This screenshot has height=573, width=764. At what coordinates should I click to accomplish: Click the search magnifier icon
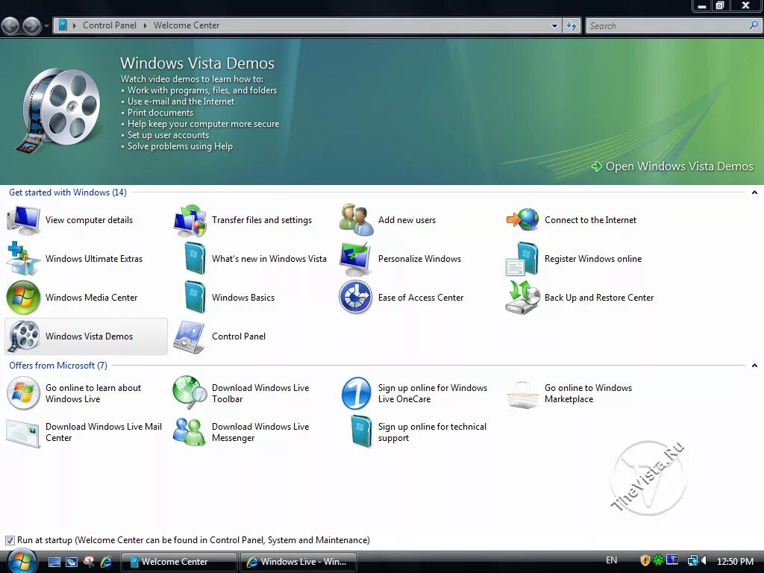click(754, 25)
